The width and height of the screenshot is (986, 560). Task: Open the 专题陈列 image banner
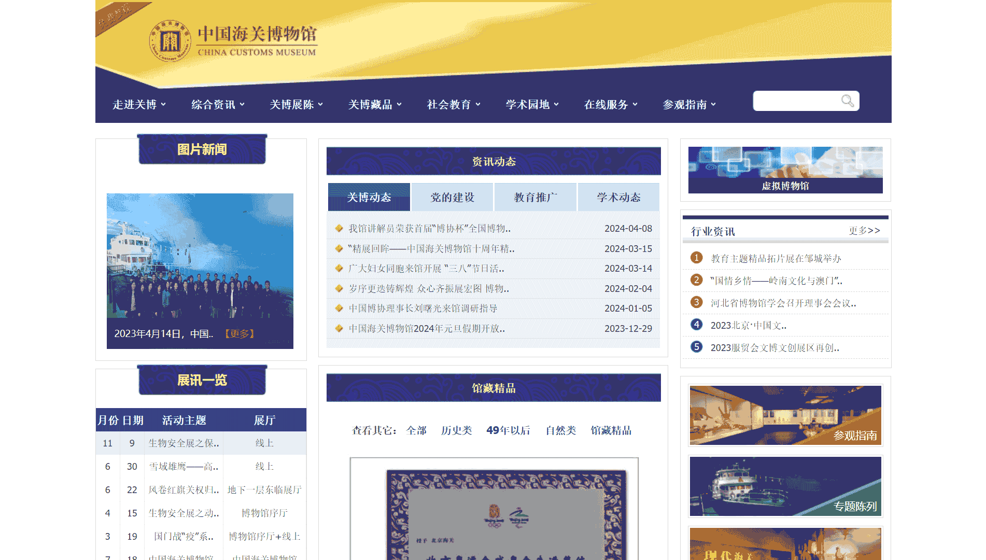tap(785, 486)
